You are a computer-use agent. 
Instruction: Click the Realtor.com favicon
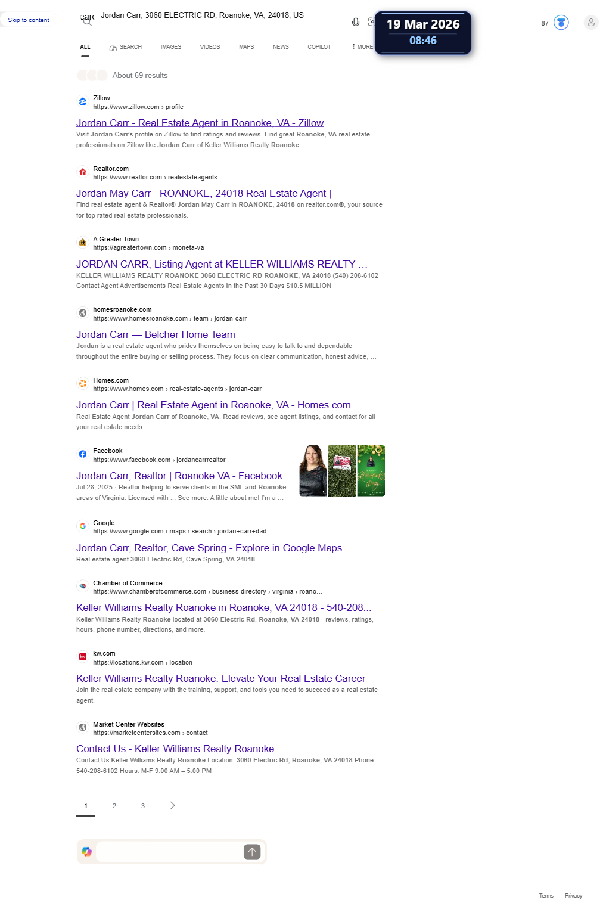83,172
